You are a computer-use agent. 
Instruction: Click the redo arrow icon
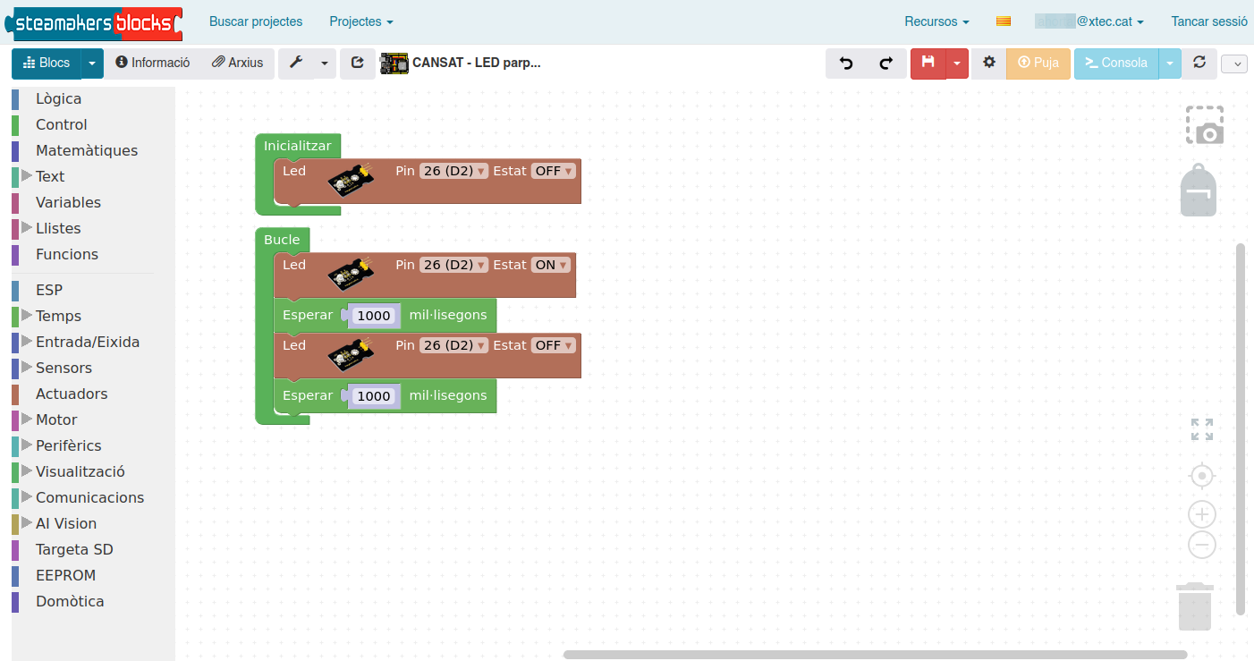point(886,64)
